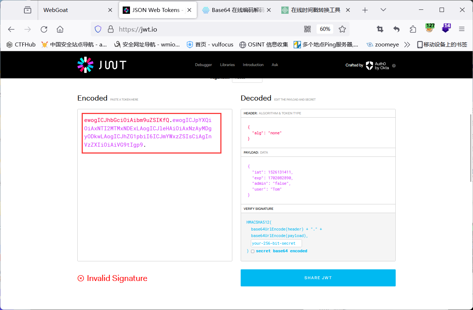Screen dimensions: 473x310
Task: Open the Libraries nav item
Action: (x=227, y=65)
